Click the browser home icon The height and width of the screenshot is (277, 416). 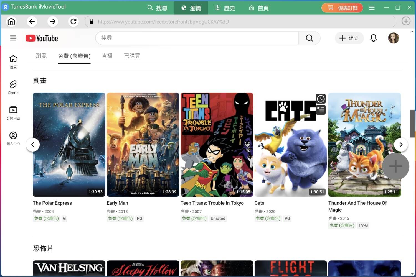(x=11, y=22)
